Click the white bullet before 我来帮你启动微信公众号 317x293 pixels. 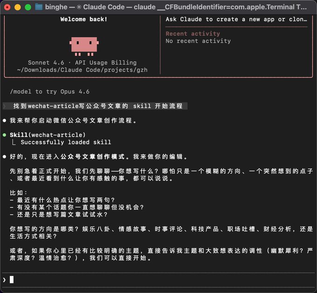pyautogui.click(x=5, y=120)
